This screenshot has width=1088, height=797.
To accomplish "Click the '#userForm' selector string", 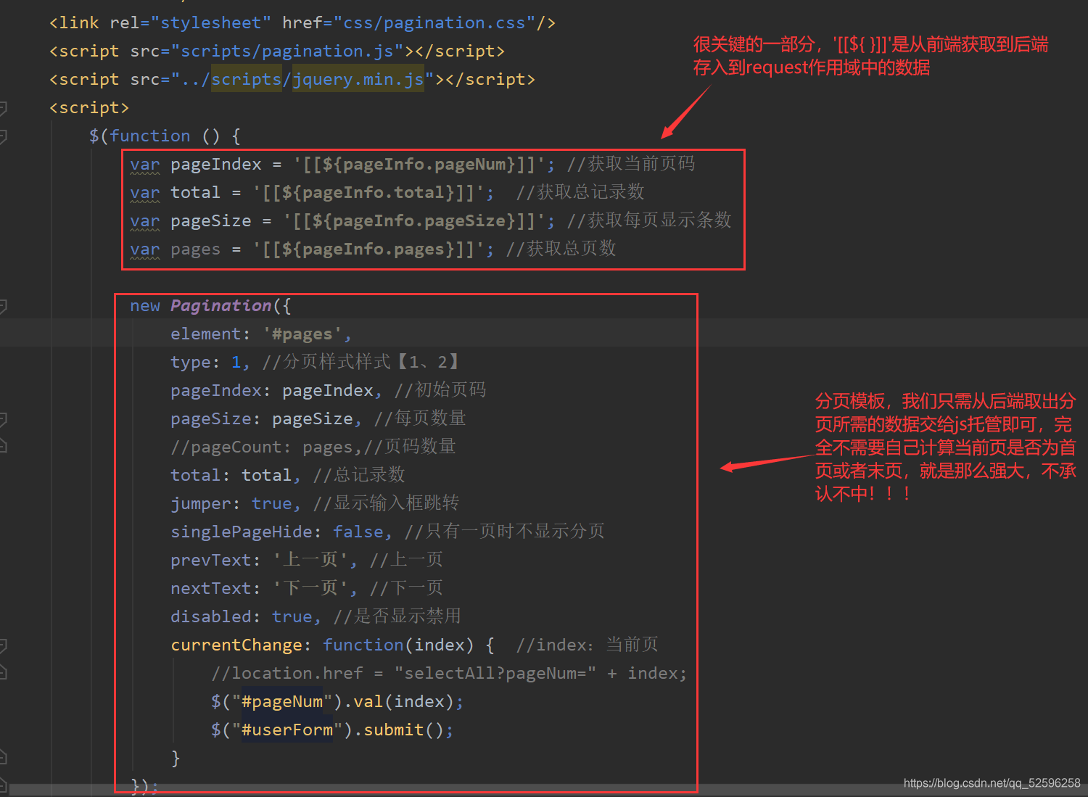I will tap(287, 730).
